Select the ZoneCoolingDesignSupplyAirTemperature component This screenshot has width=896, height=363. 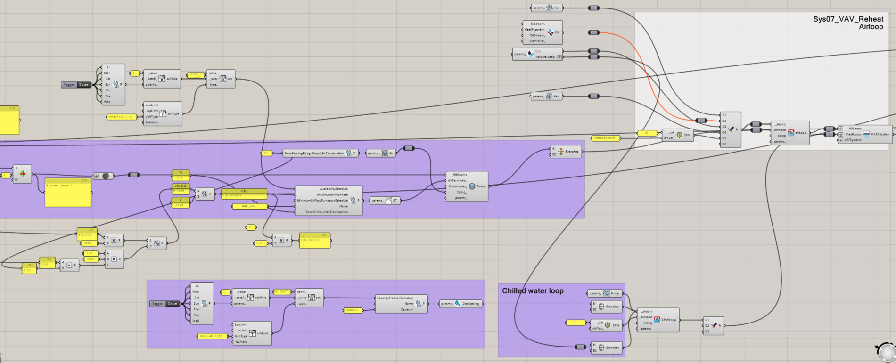[321, 153]
